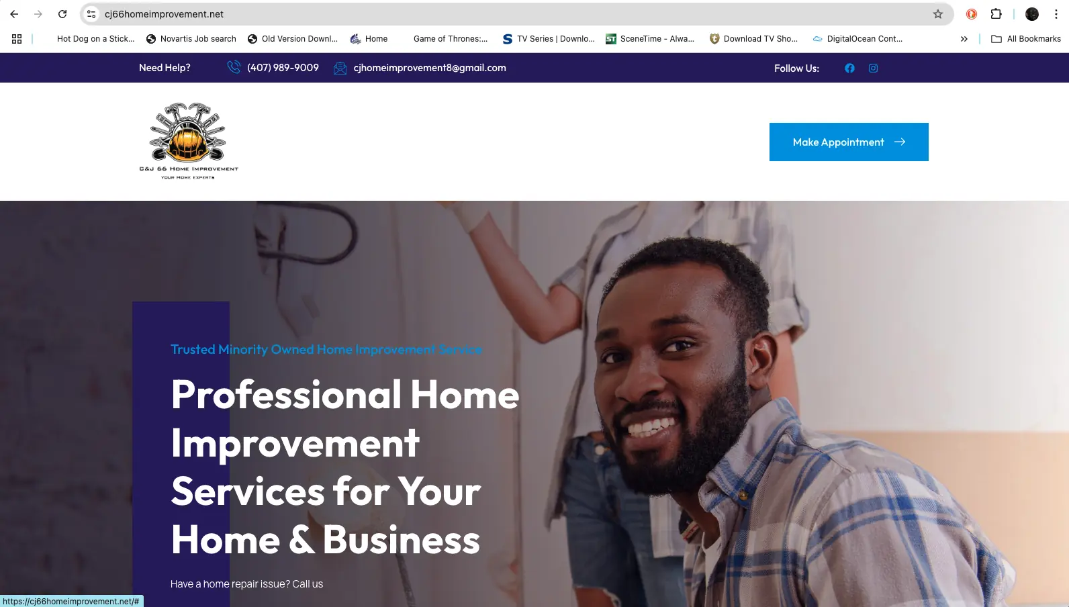This screenshot has height=607, width=1069.
Task: Open the DigitalOcean Cont... bookmark
Action: (x=857, y=39)
